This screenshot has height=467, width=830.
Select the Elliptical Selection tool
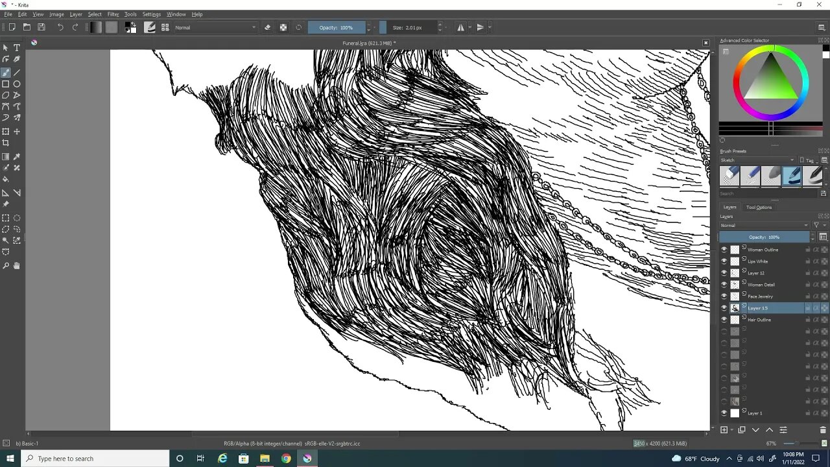point(17,218)
